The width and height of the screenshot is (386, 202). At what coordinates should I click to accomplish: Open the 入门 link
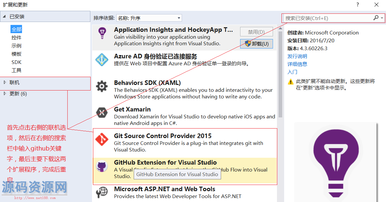click(x=292, y=72)
